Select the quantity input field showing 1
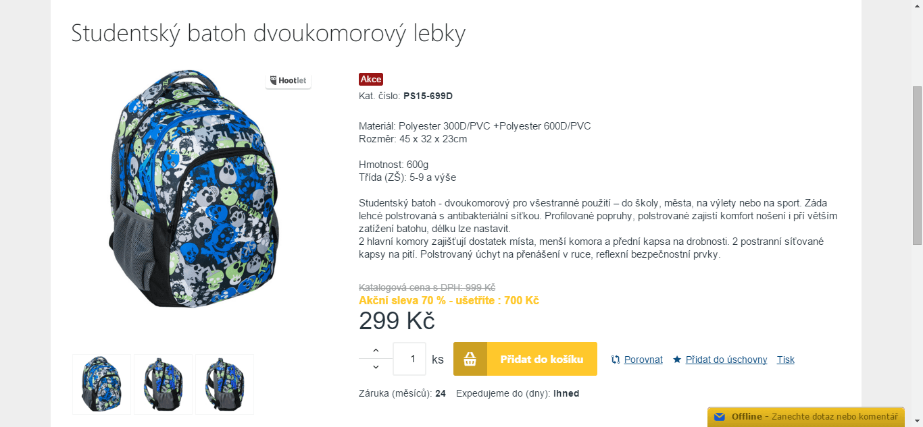This screenshot has width=923, height=427. pyautogui.click(x=409, y=358)
